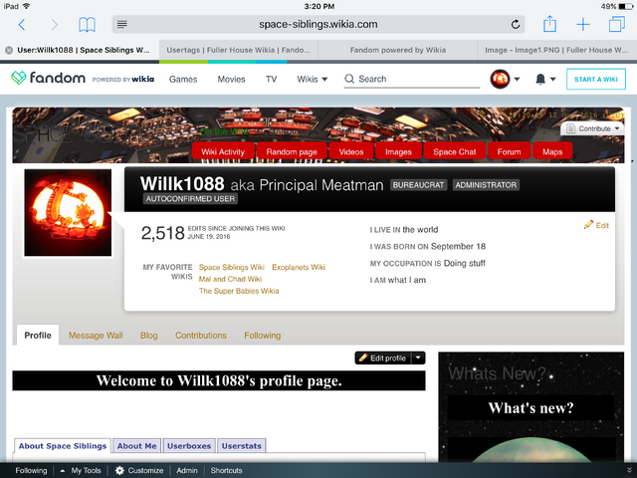Image resolution: width=637 pixels, height=478 pixels.
Task: Toggle Reader view lines icon in address bar
Action: click(121, 24)
